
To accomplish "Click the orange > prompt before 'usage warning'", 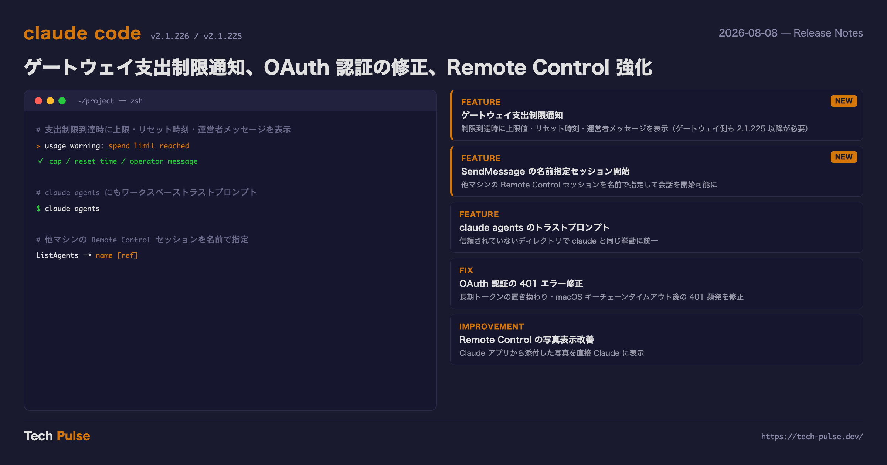I will 38,146.
